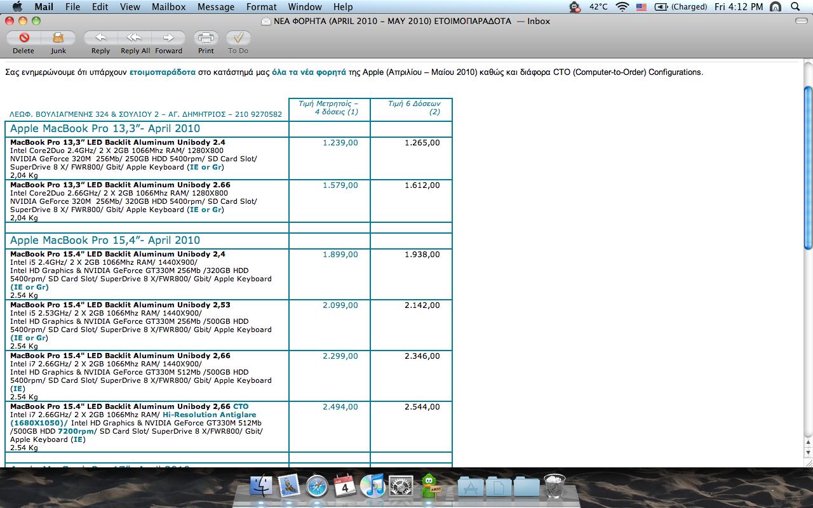Click price cell 1.265,00
813x508 pixels.
(422, 142)
